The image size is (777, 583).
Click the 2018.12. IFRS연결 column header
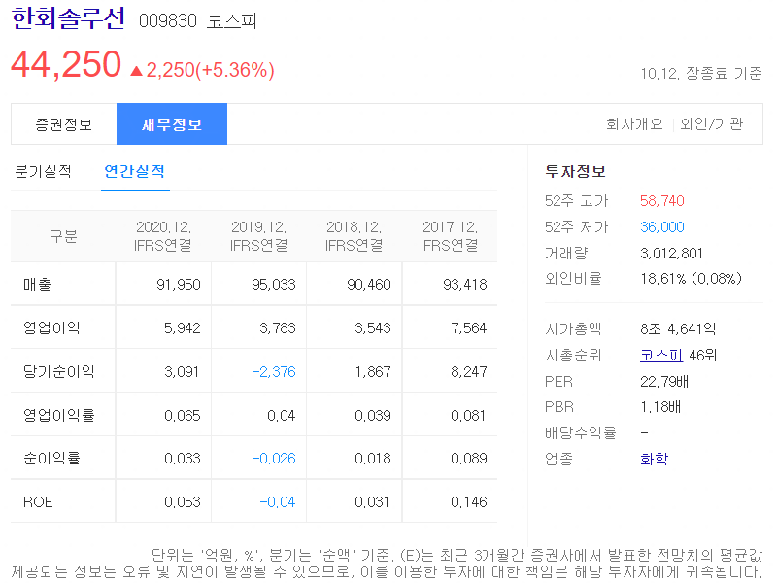tap(354, 236)
